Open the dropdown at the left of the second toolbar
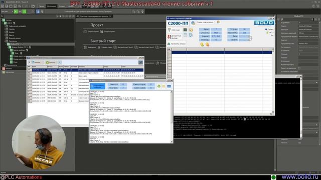The image size is (321, 180). pyautogui.click(x=7, y=11)
